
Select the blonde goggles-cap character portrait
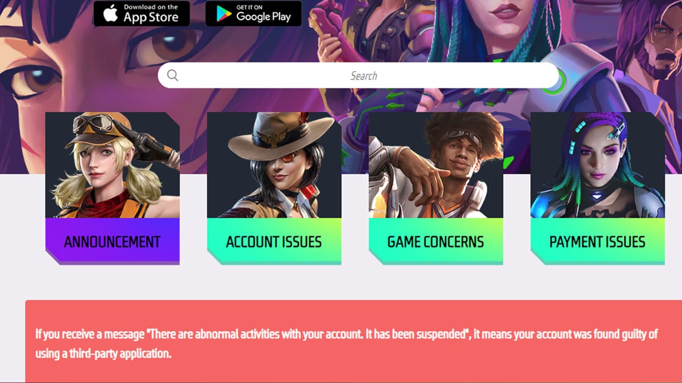click(113, 165)
